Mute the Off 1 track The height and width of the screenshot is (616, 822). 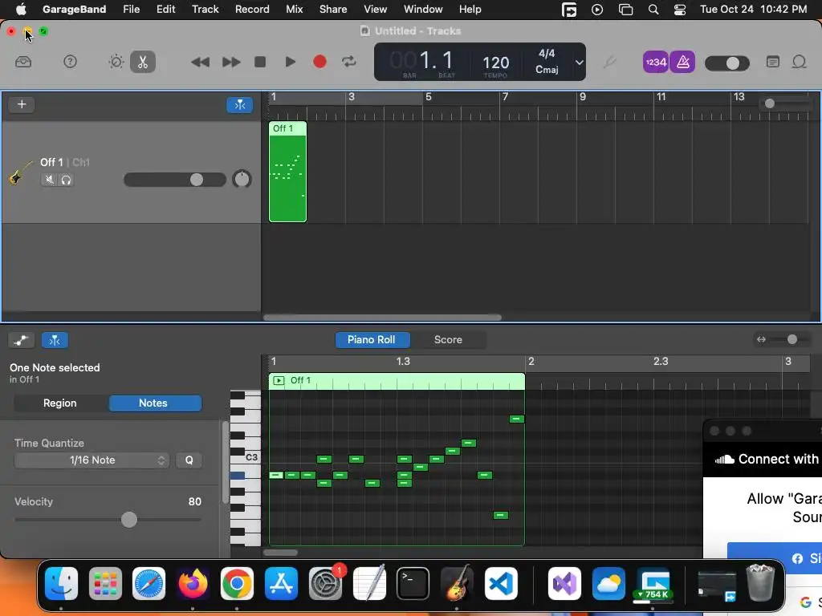(49, 180)
